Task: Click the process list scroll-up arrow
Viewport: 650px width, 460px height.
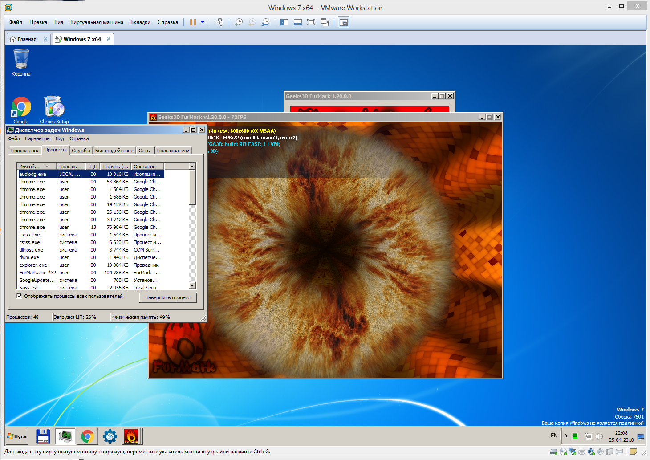Action: [x=192, y=166]
